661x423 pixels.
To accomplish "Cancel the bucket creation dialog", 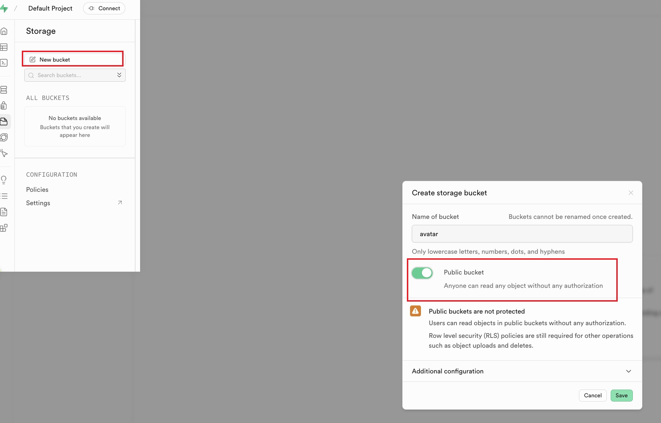I will [593, 396].
